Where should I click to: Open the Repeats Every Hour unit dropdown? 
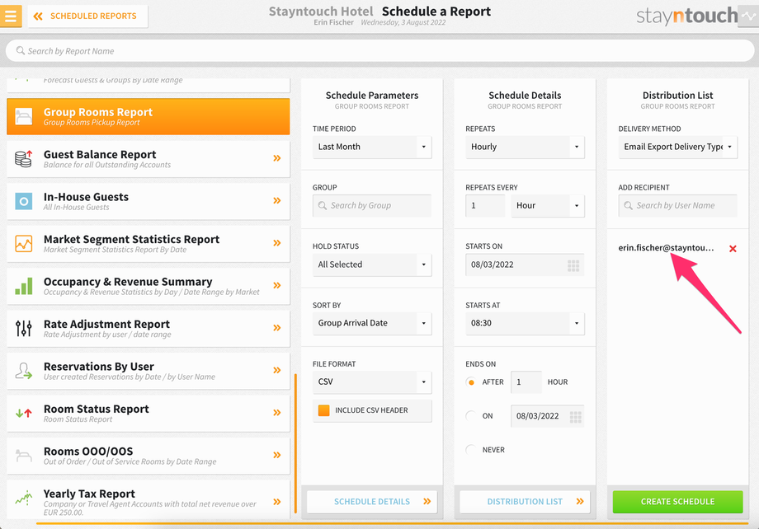[x=548, y=205]
